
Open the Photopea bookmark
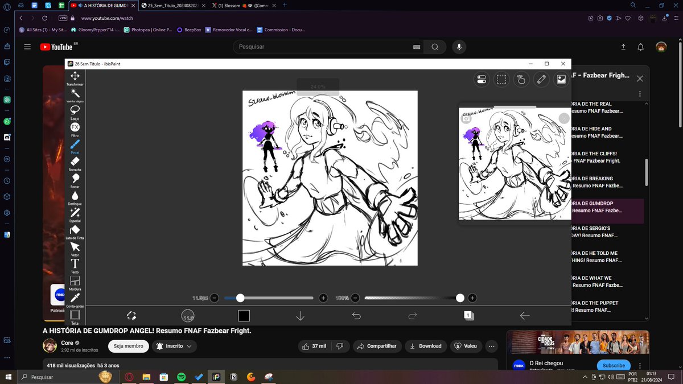point(148,30)
